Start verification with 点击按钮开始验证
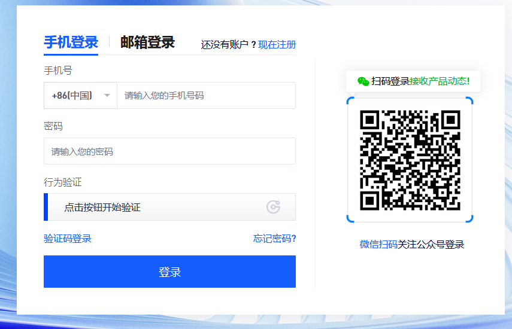 coord(102,208)
